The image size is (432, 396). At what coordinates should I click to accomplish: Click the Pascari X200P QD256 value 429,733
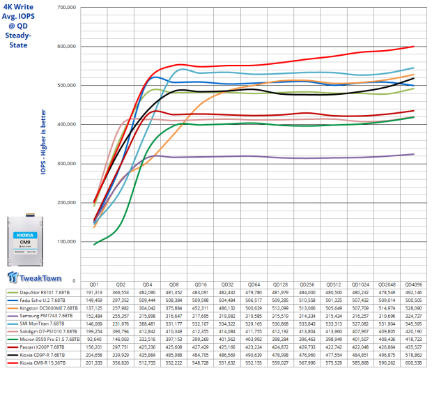(x=307, y=347)
